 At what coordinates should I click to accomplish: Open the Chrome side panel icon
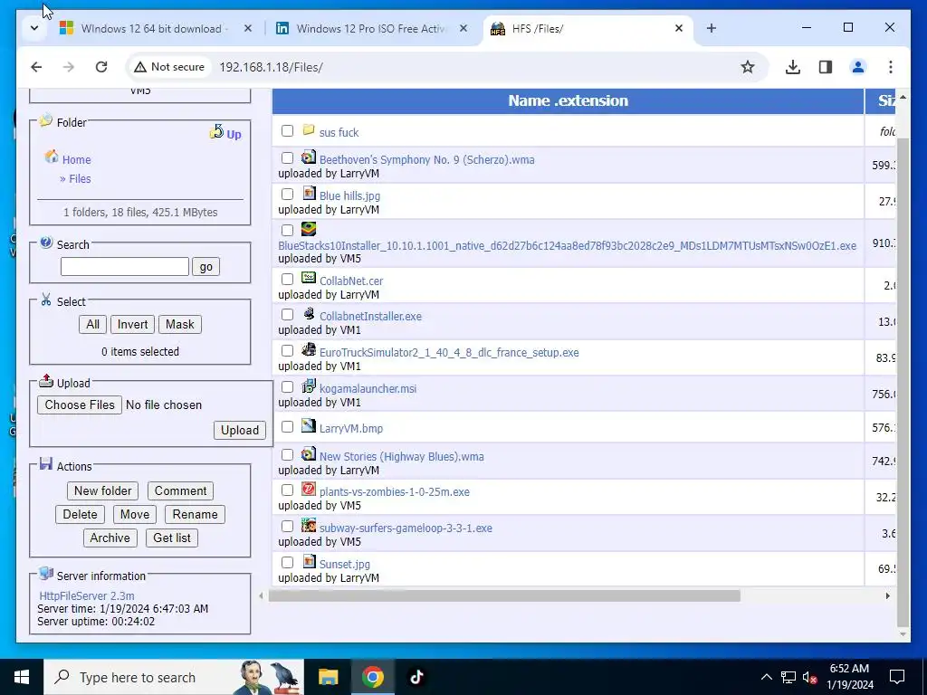(x=826, y=67)
